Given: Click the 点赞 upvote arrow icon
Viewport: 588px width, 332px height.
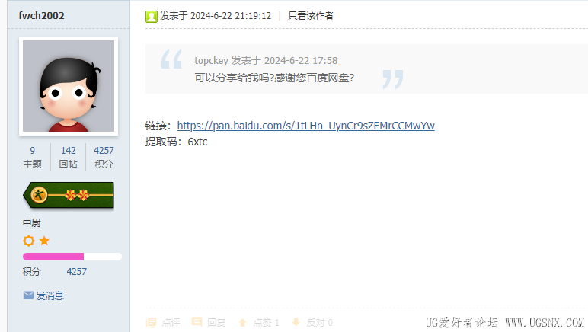Looking at the screenshot, I should [243, 322].
